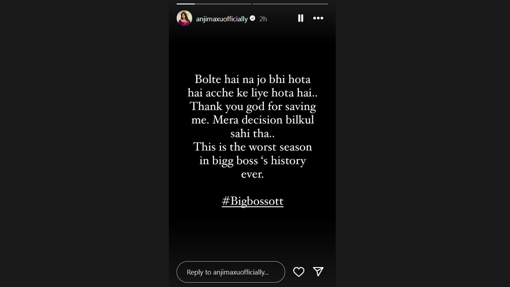Click the blue verified badge
This screenshot has width=510, height=287.
(252, 19)
